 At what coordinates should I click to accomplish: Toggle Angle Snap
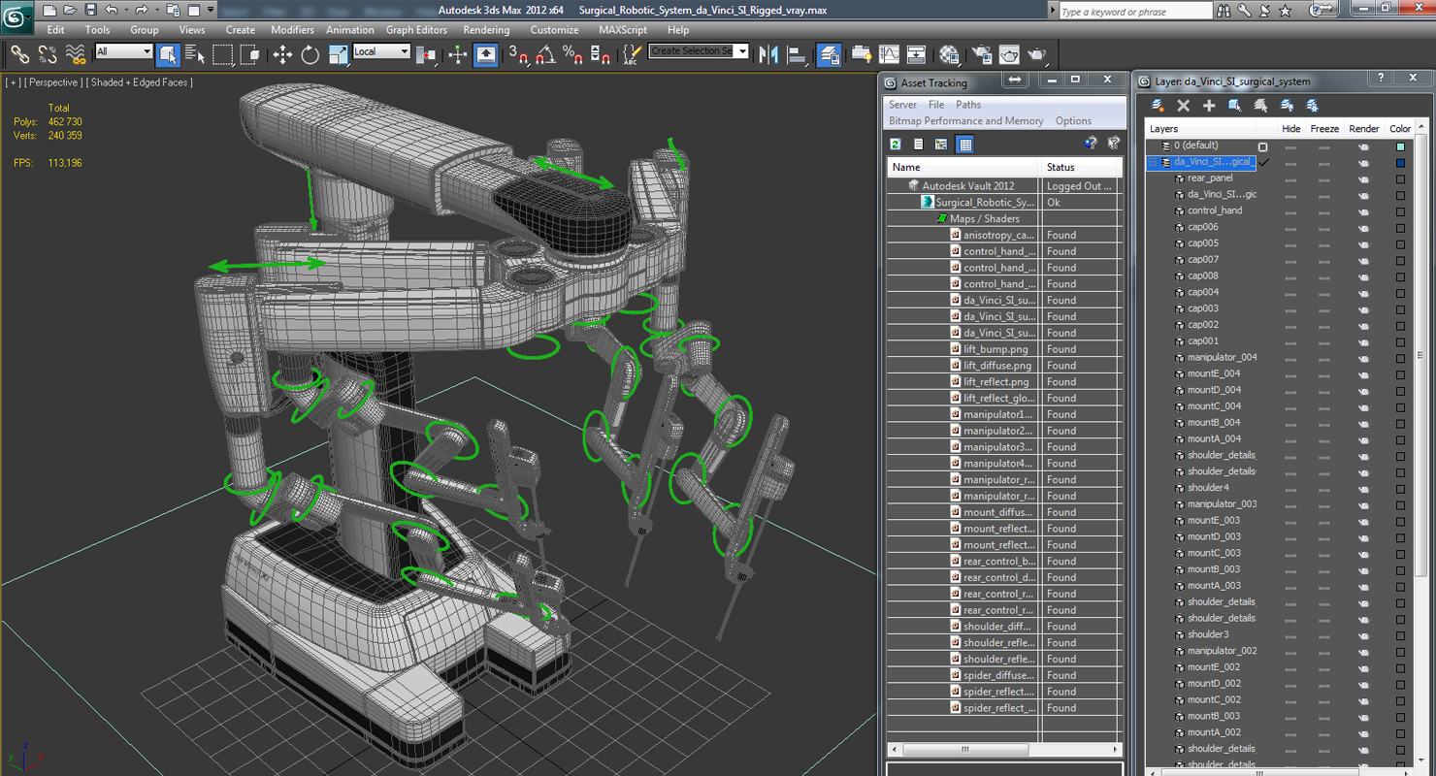pos(545,54)
